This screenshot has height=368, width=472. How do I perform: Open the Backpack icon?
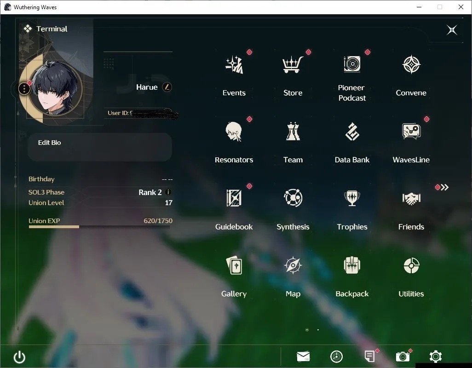point(352,265)
